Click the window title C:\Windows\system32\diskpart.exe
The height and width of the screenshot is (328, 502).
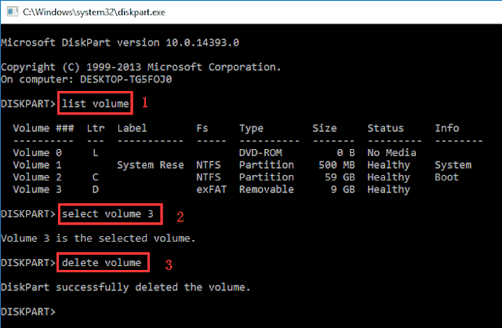94,13
